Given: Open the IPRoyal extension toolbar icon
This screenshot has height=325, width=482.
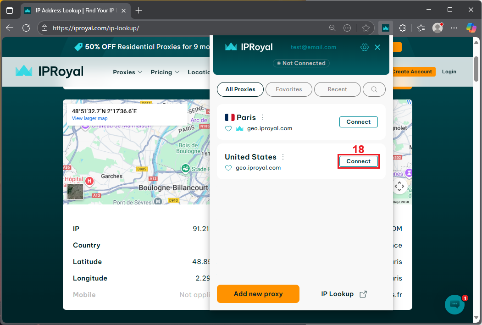Looking at the screenshot, I should pyautogui.click(x=386, y=28).
